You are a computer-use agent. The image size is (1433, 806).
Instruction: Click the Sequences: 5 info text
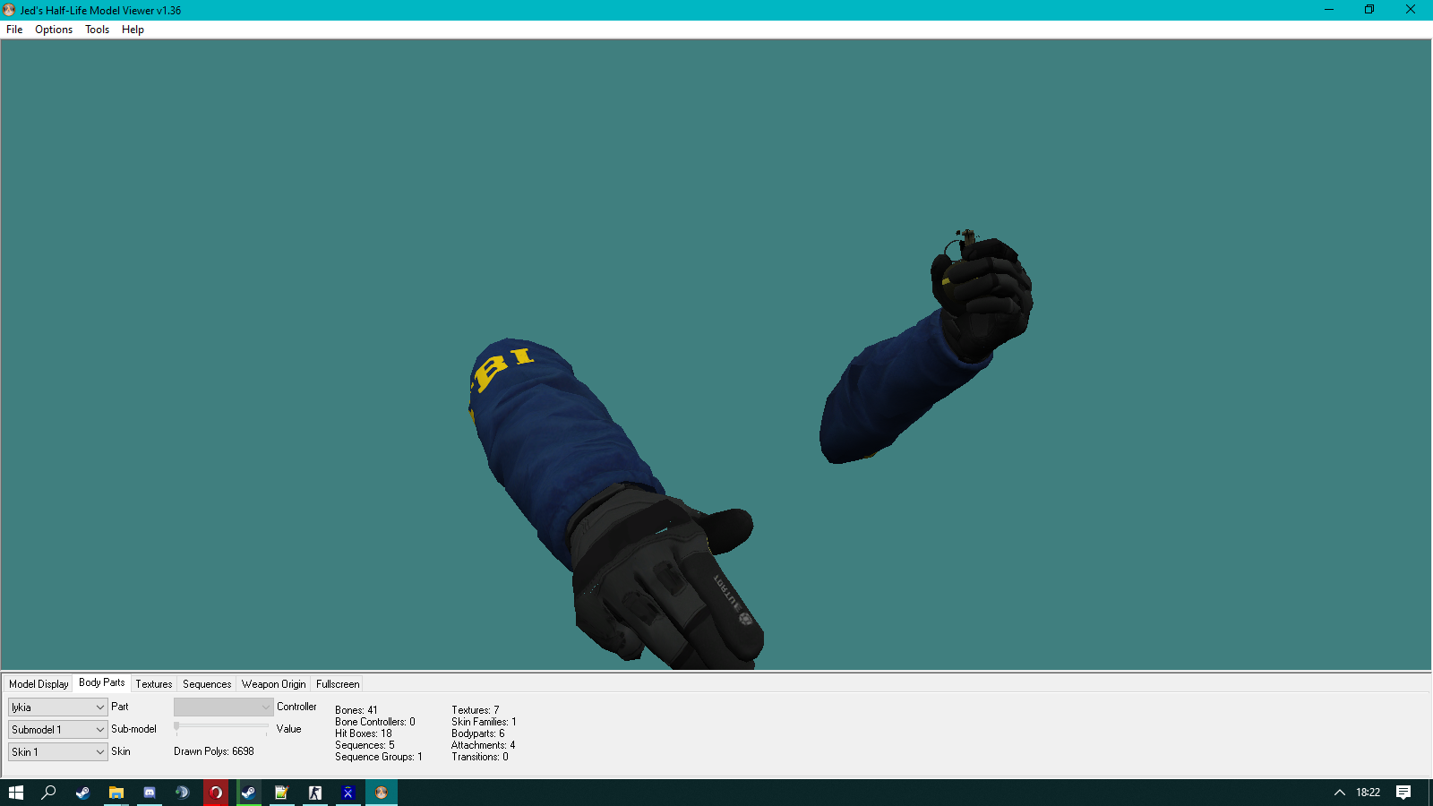[365, 745]
